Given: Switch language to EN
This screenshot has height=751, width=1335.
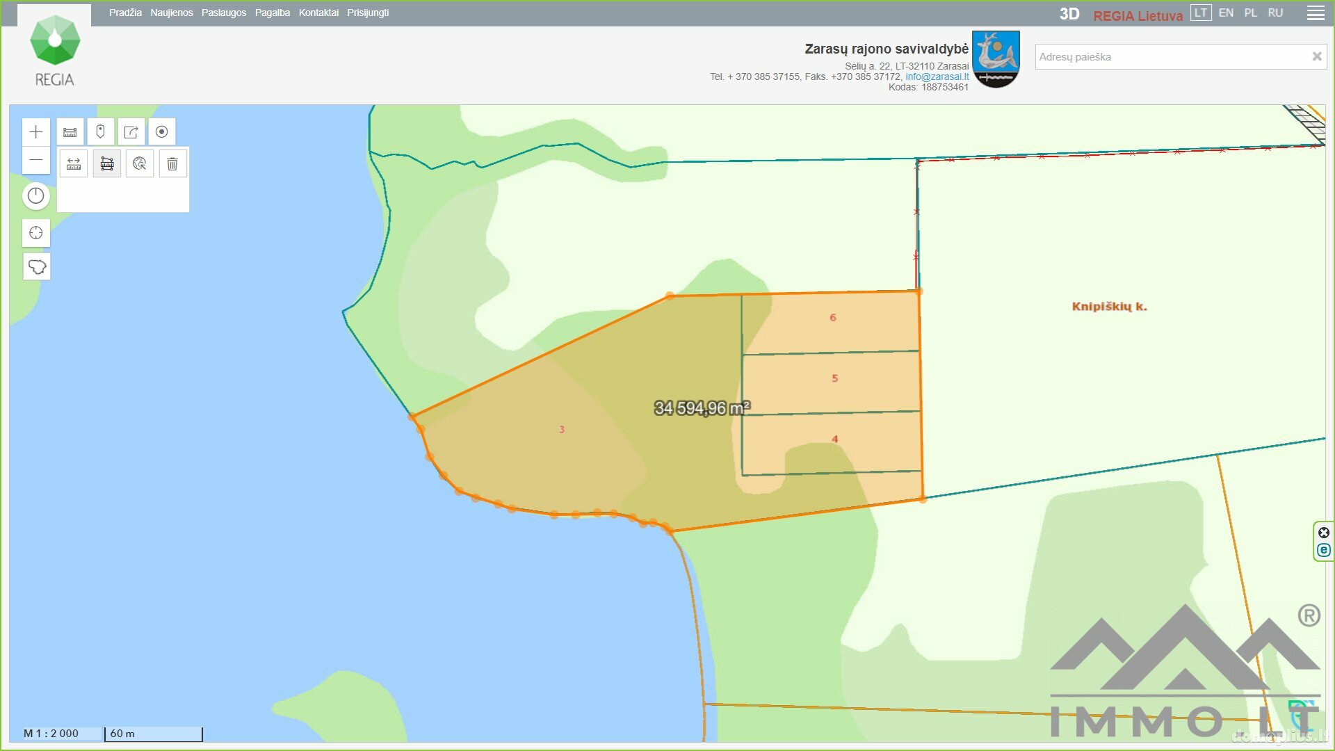Looking at the screenshot, I should click(x=1226, y=13).
